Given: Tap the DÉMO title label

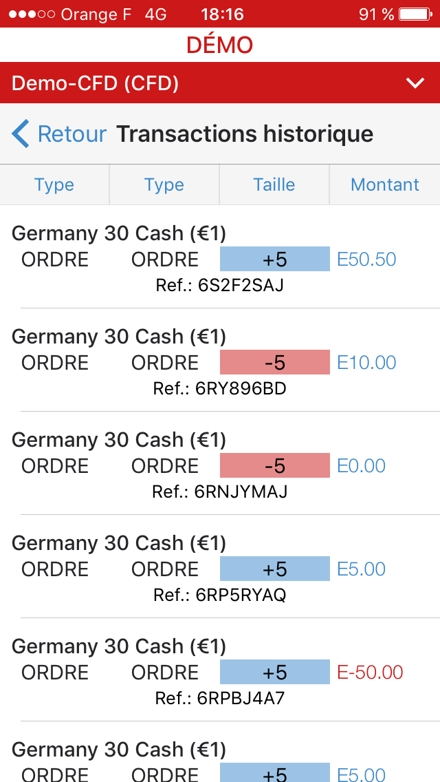Looking at the screenshot, I should pos(220,45).
